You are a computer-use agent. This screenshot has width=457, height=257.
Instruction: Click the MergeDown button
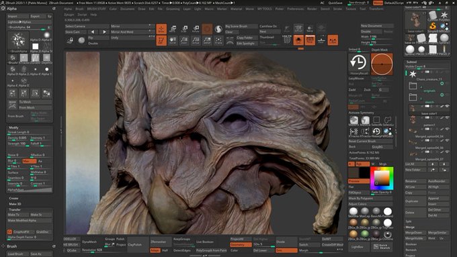pos(415,233)
